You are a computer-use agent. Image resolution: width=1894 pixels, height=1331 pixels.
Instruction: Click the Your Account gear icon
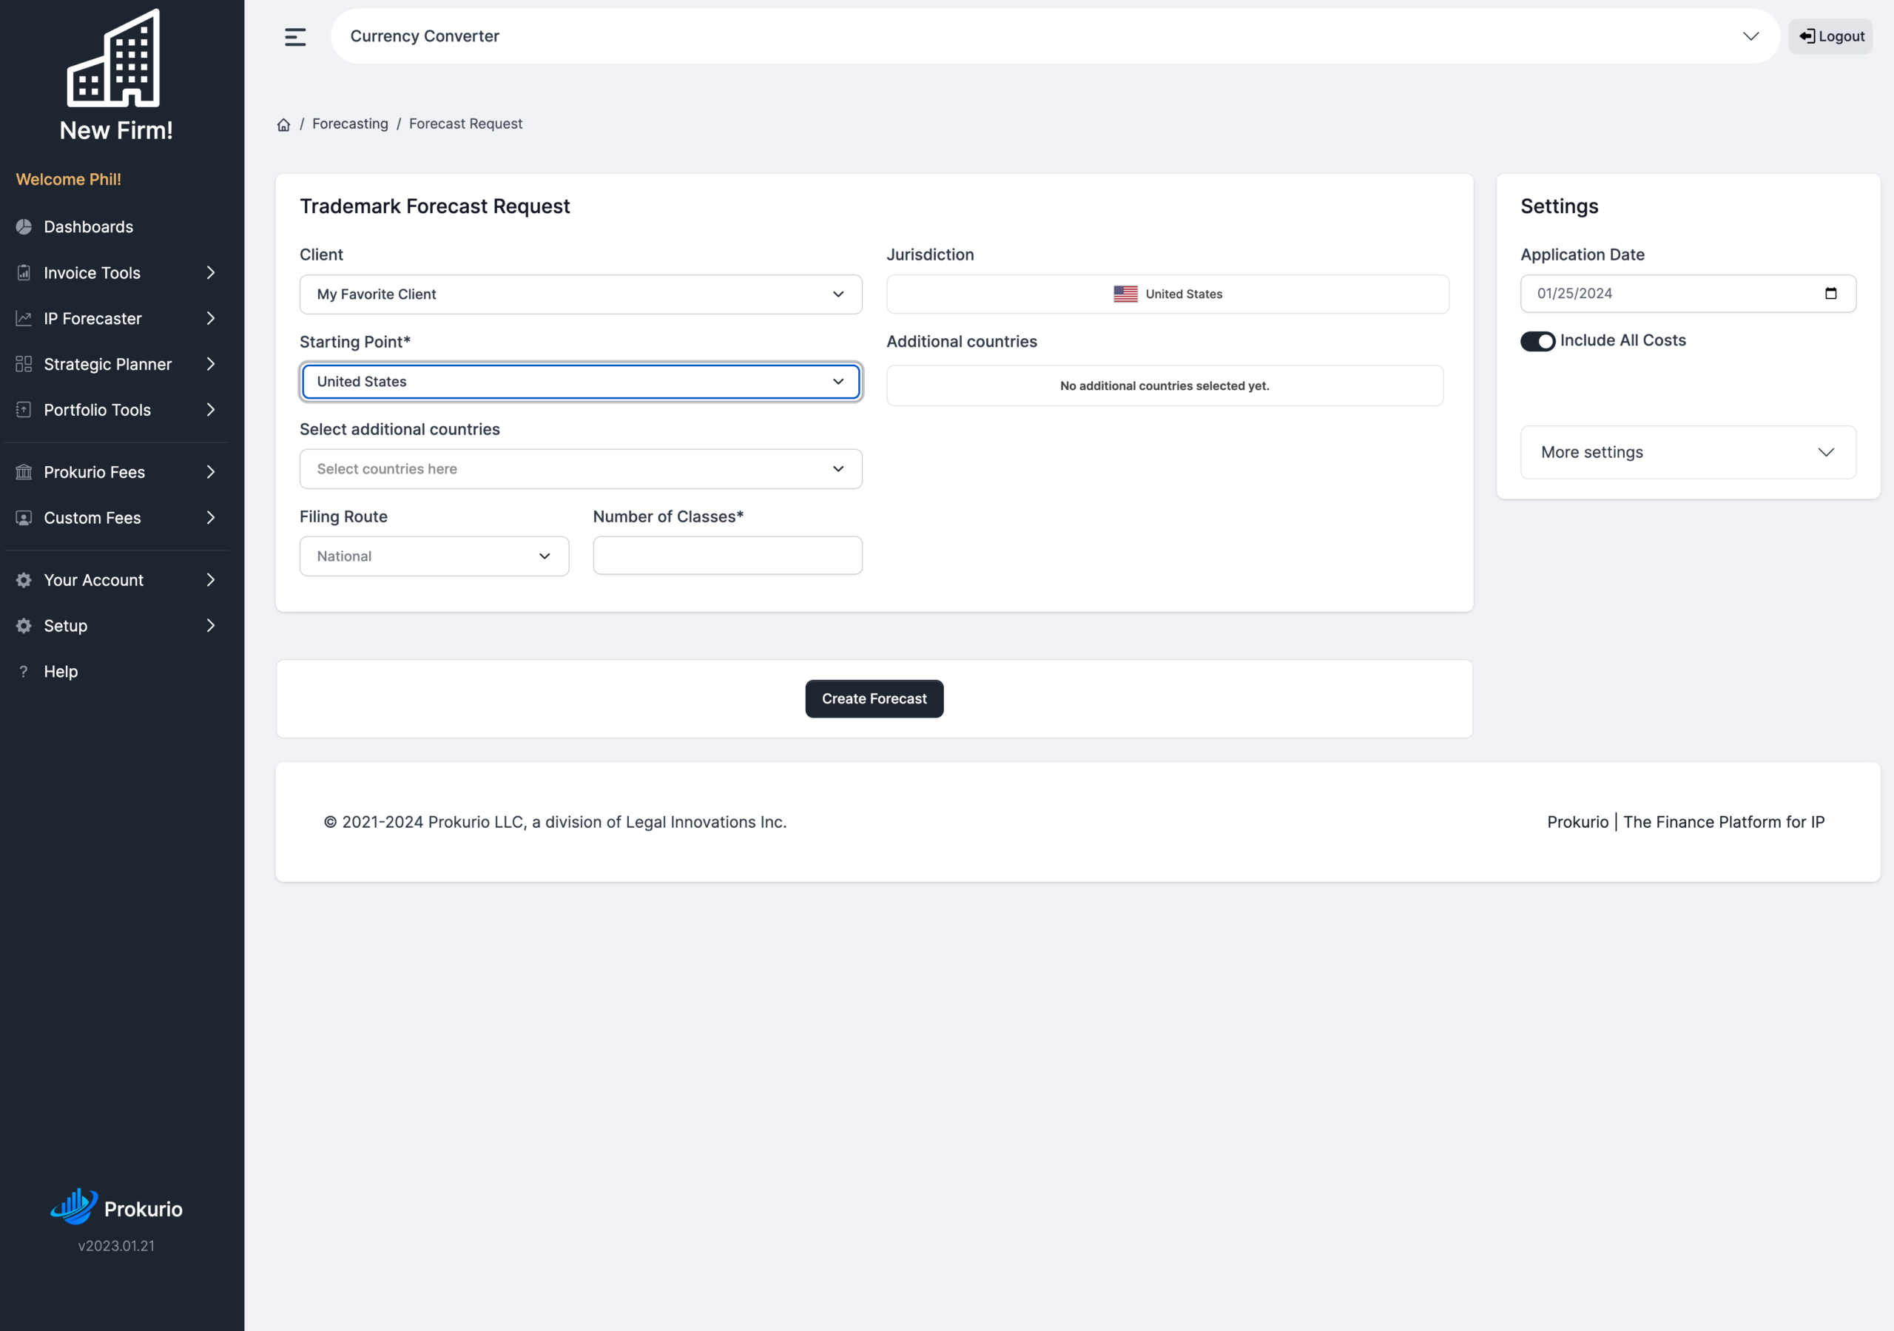(x=24, y=580)
